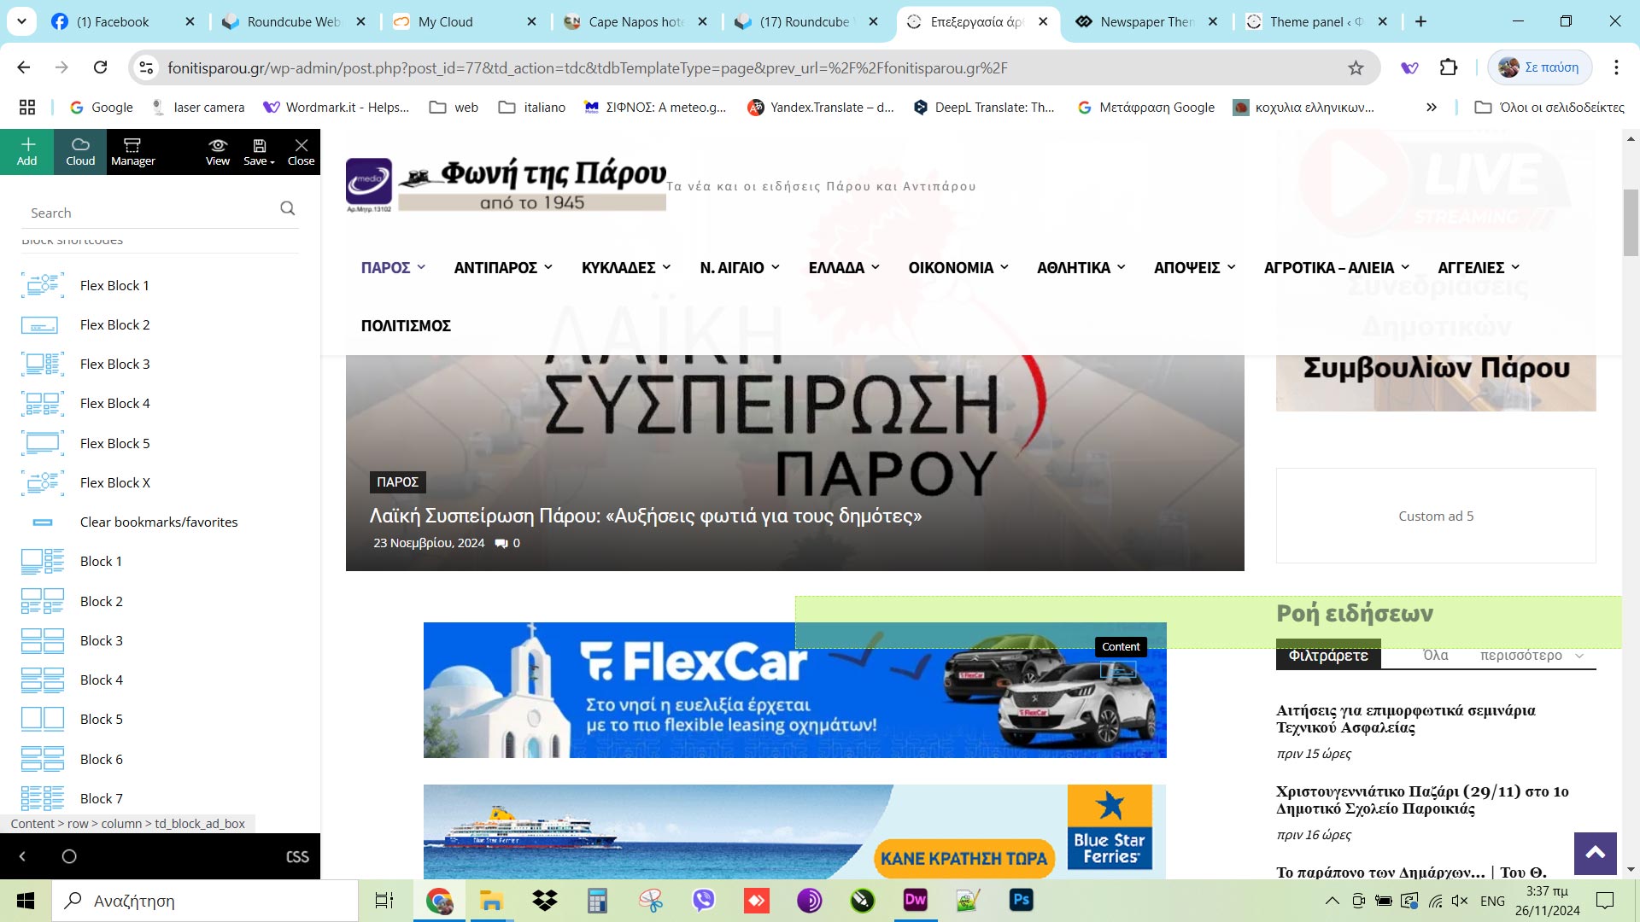Viewport: 1640px width, 922px height.
Task: Open the Cloud library tab
Action: [x=80, y=151]
